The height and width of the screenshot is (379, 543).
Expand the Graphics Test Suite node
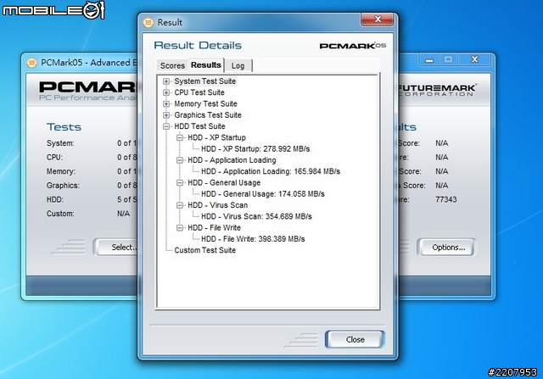pos(166,115)
